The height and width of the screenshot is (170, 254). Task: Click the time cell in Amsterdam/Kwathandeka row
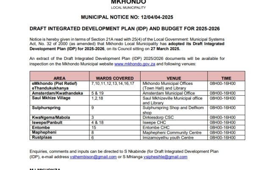[x=226, y=93]
